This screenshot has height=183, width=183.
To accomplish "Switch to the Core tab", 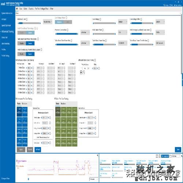I will 21,9.
